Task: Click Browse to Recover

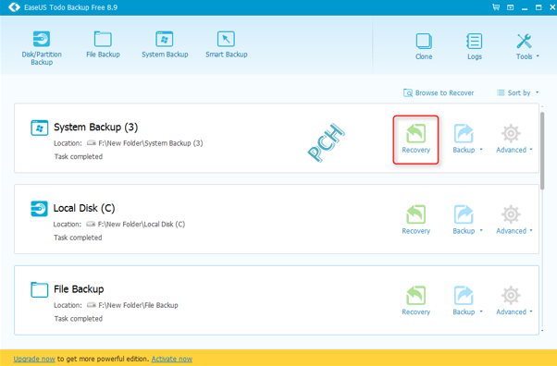Action: point(439,92)
